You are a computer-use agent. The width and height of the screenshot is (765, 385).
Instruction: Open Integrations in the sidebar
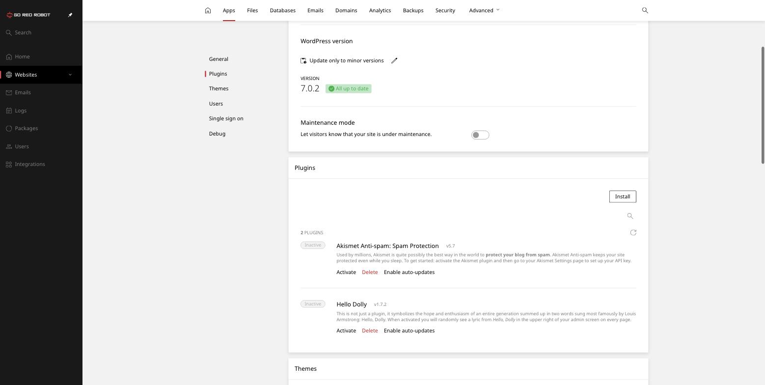point(41,164)
